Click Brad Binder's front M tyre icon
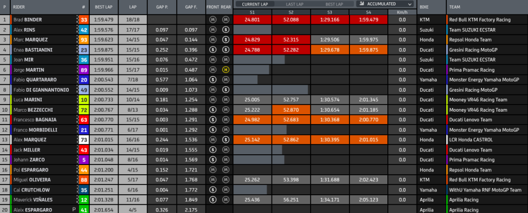 pos(213,20)
